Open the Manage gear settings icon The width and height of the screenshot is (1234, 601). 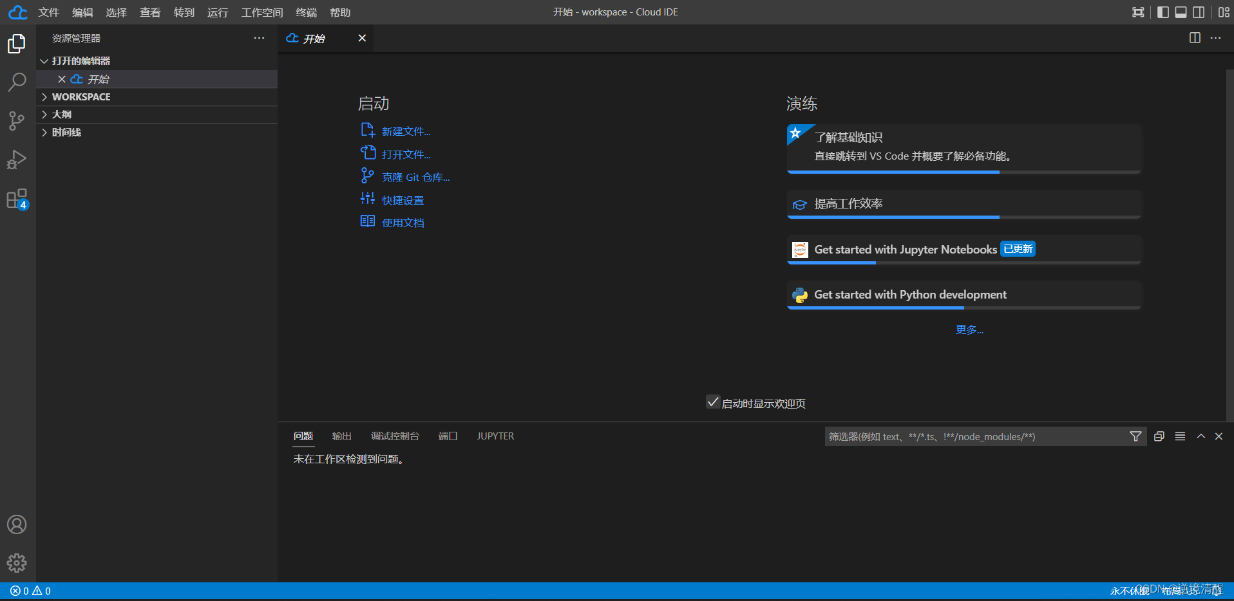click(x=17, y=563)
